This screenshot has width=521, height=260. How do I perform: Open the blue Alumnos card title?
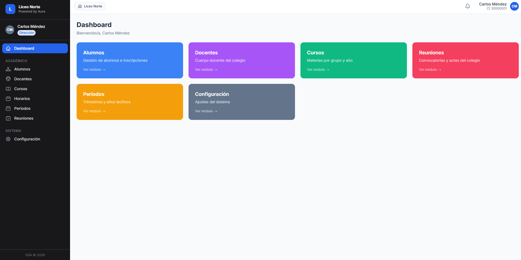(x=94, y=53)
